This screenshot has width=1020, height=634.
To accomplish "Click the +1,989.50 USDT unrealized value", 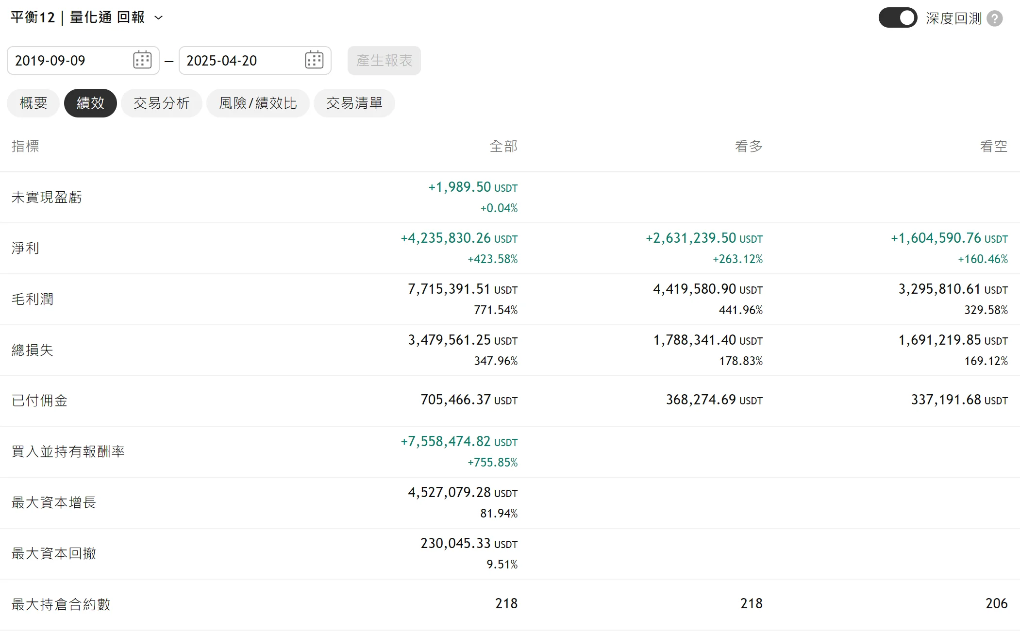I will tap(473, 187).
